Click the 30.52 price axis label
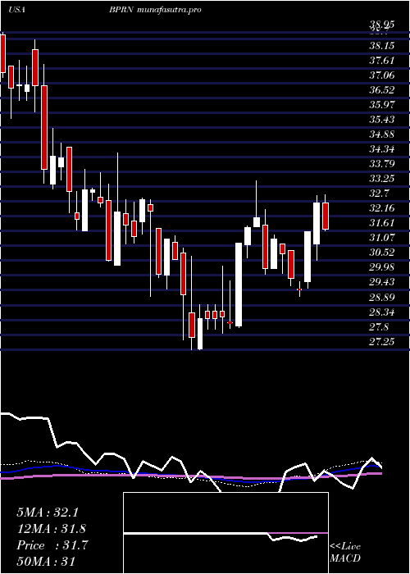Viewport: 410px width, 574px height. 382,253
